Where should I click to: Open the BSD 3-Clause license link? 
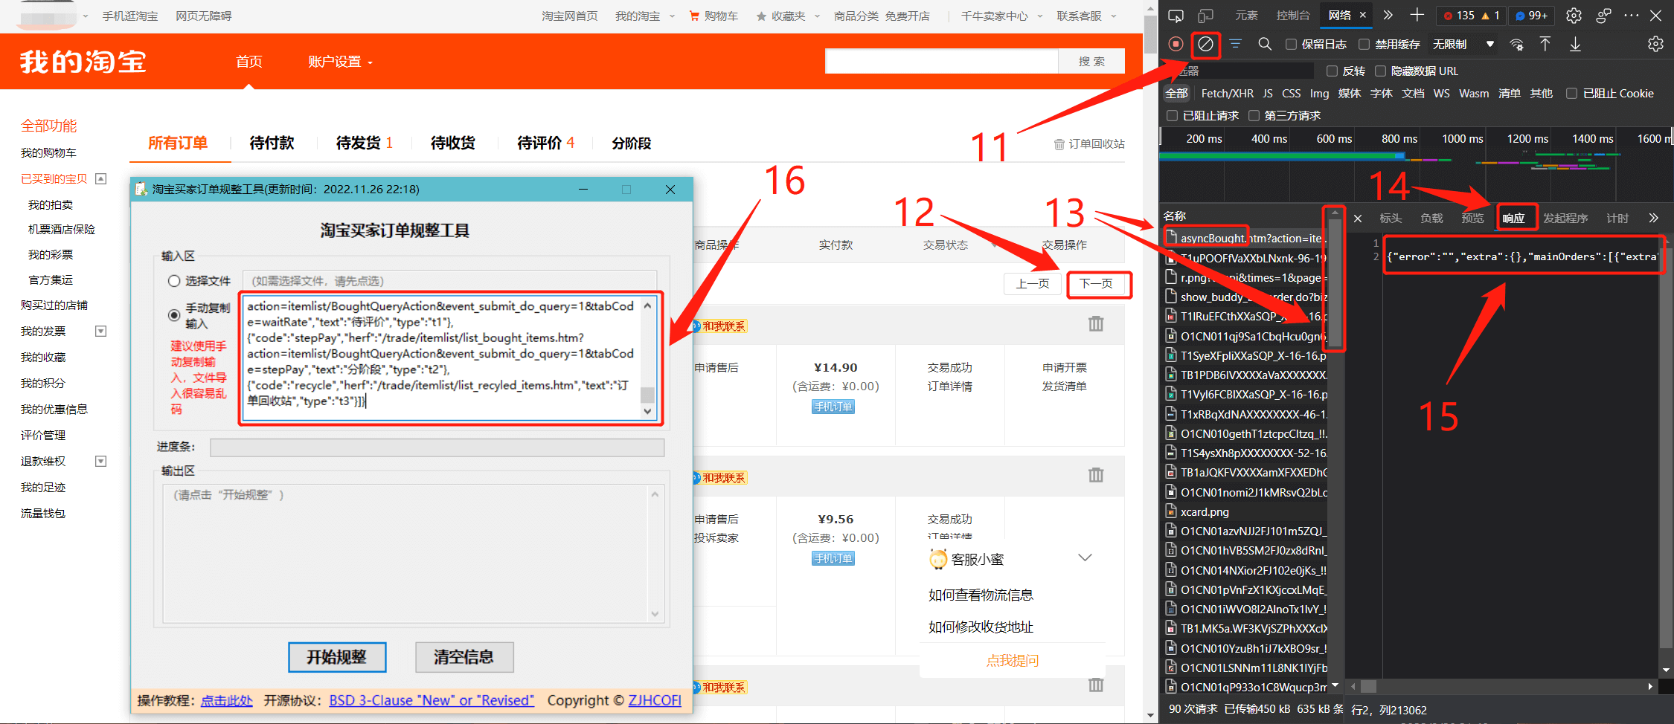point(432,700)
